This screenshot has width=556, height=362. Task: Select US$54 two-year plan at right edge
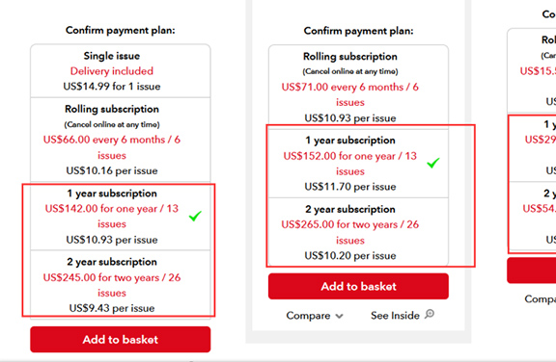click(x=532, y=217)
